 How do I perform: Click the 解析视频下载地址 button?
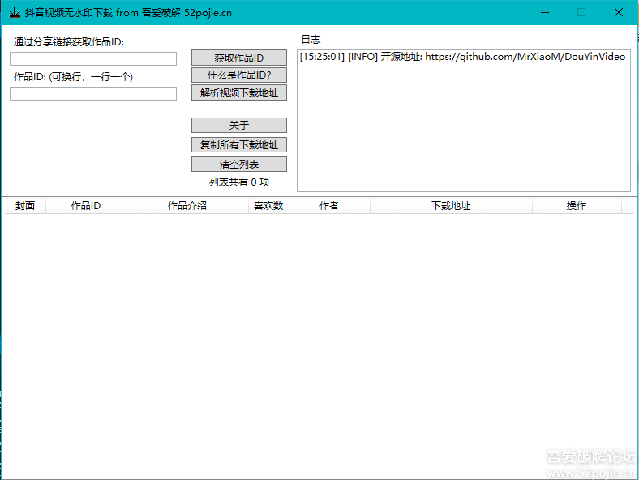coord(239,93)
